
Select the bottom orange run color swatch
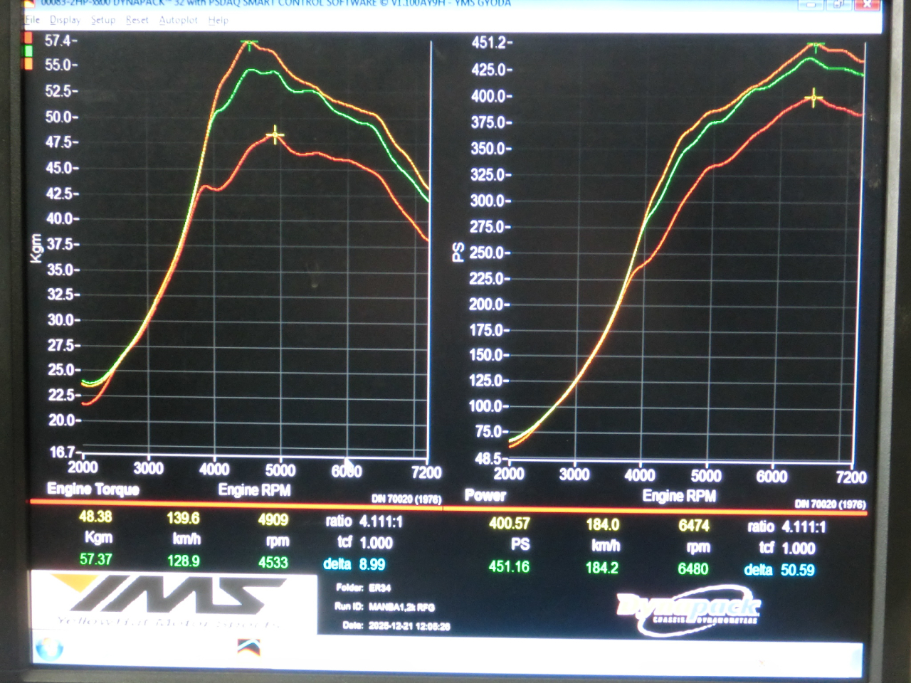pos(28,64)
